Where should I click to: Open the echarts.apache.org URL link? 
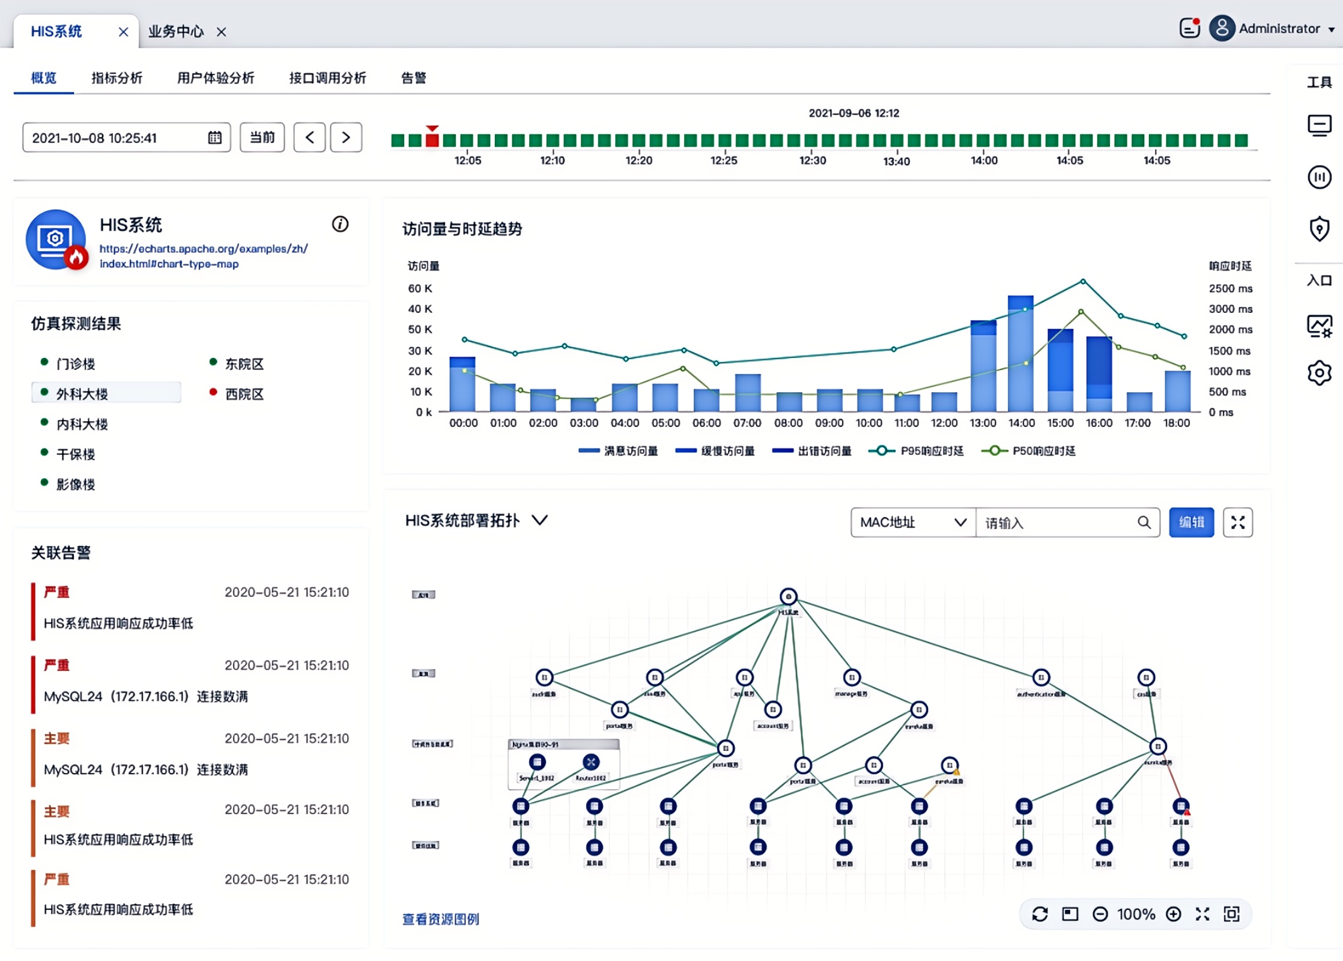coord(203,256)
